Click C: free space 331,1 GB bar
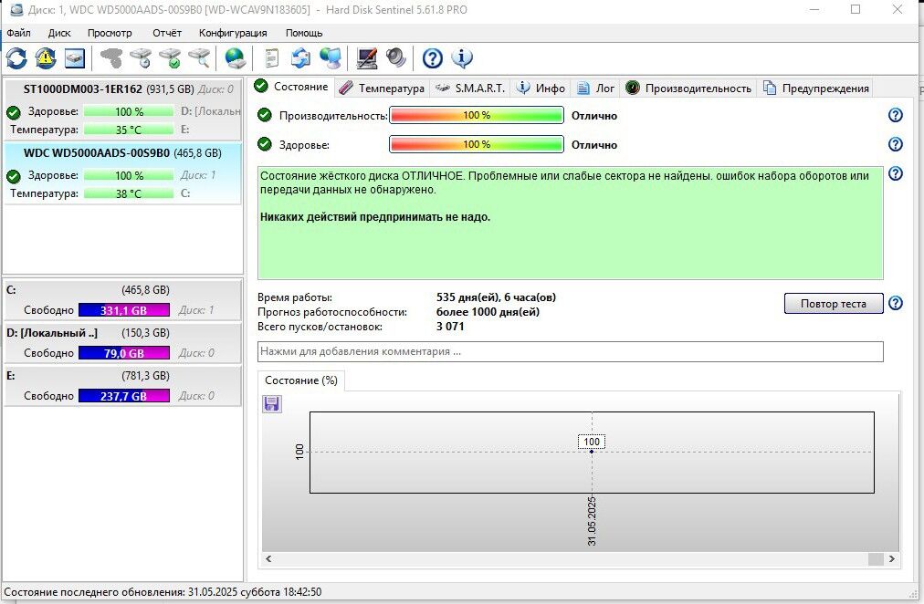 pos(124,310)
